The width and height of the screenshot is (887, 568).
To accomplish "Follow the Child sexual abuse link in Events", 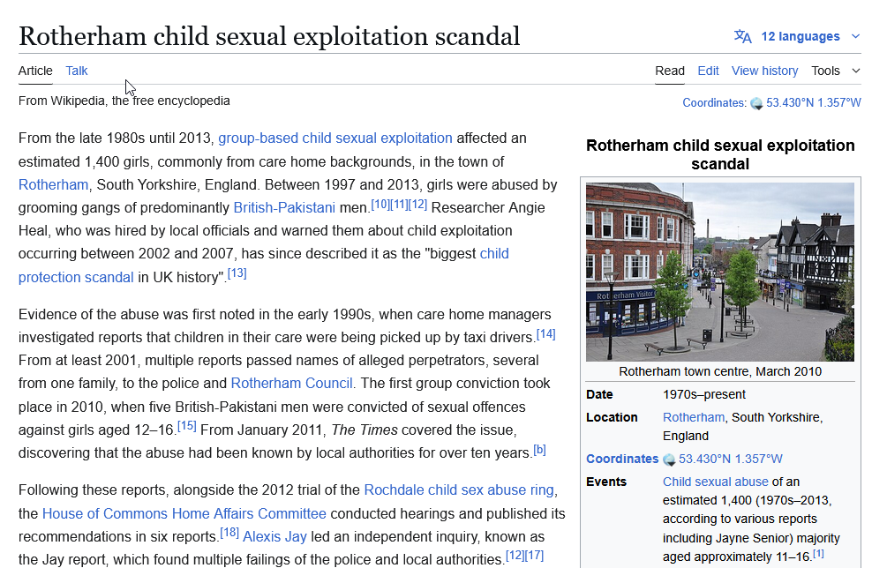I will point(716,482).
